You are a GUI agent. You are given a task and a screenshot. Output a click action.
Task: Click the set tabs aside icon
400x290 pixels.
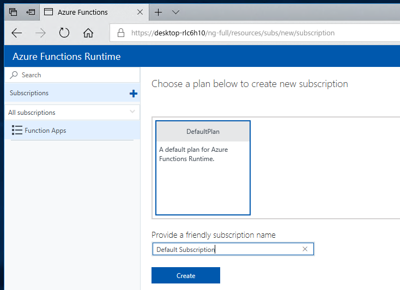31,12
